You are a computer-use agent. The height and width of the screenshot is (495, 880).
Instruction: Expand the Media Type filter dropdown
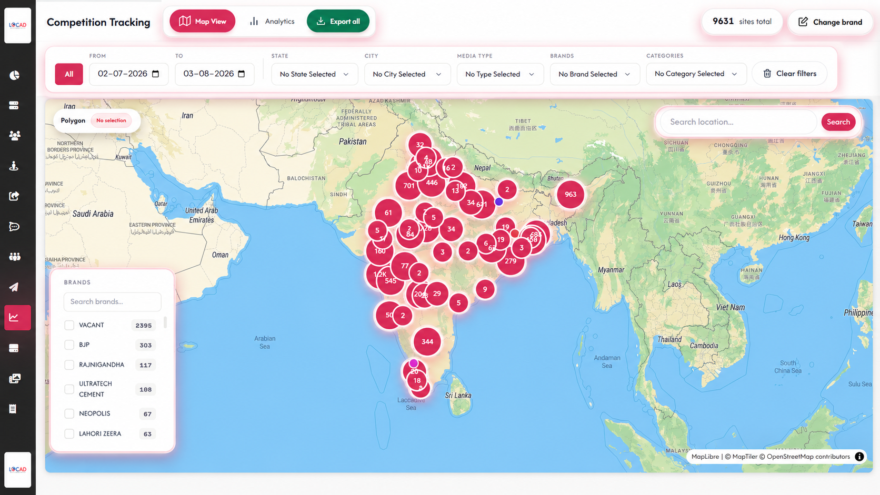click(x=500, y=74)
